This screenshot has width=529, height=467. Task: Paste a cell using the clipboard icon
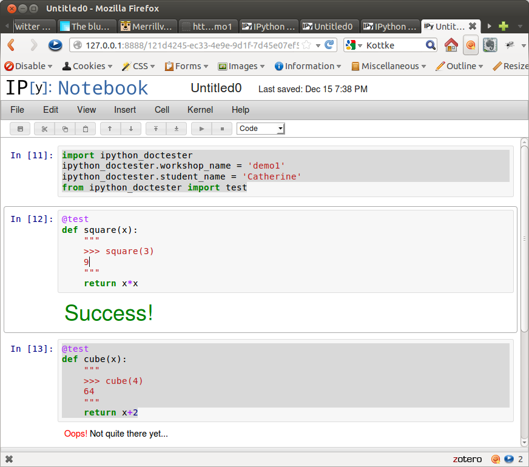(x=86, y=128)
